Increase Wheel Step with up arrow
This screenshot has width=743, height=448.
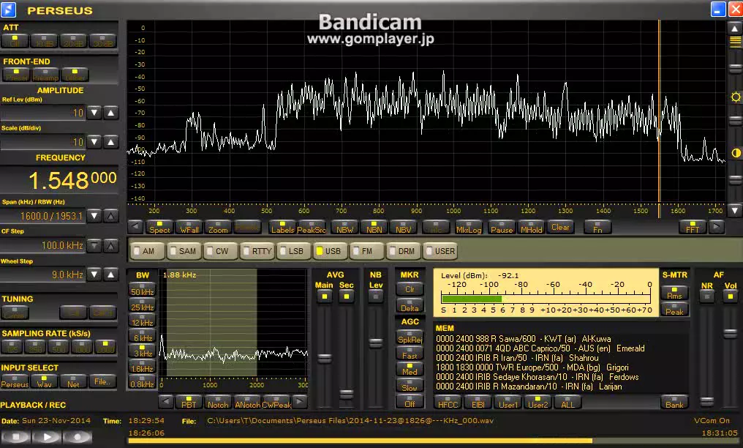pos(111,275)
